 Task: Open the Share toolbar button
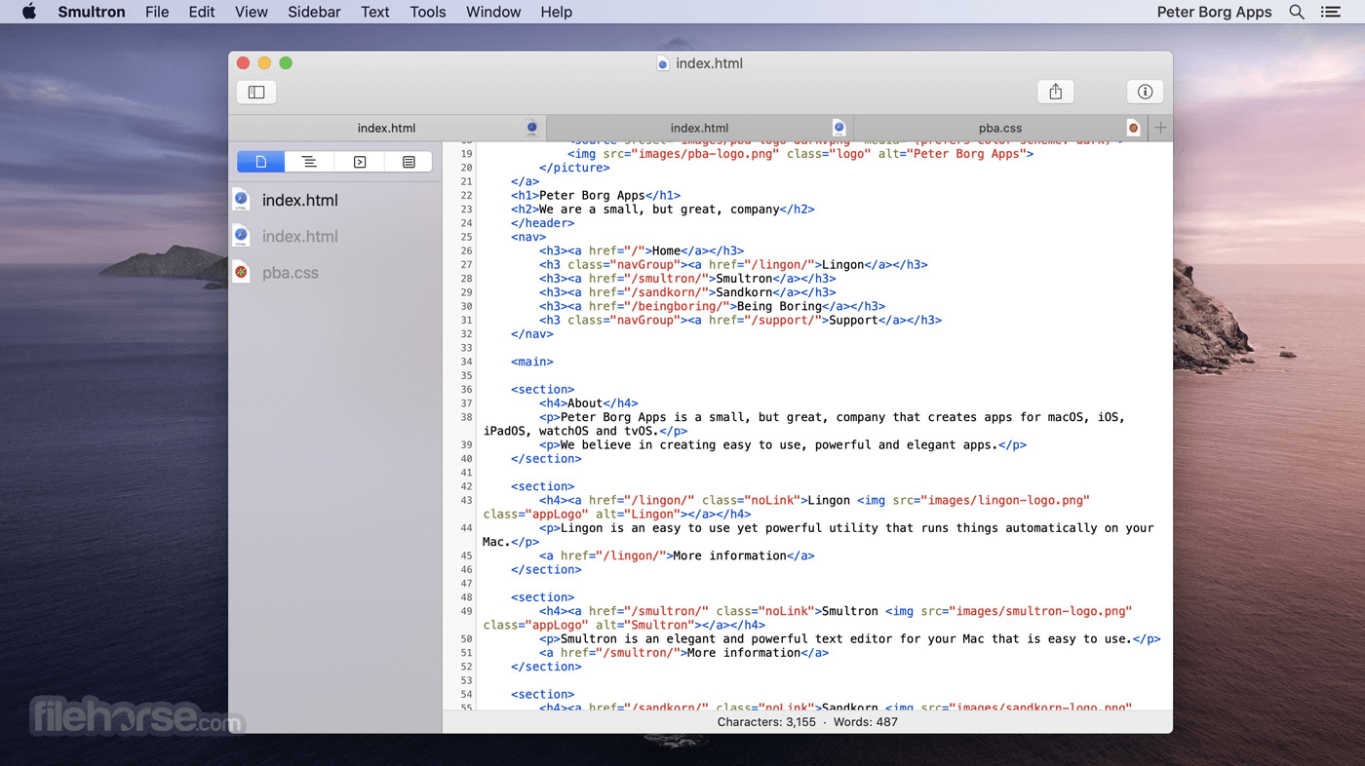click(x=1055, y=92)
